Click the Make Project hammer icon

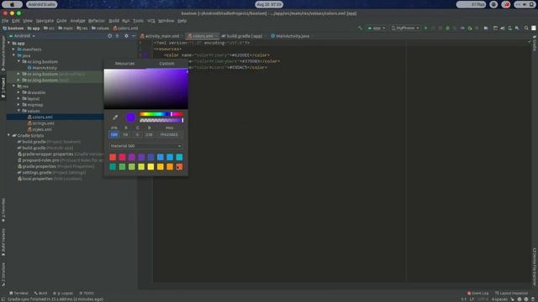(360, 28)
